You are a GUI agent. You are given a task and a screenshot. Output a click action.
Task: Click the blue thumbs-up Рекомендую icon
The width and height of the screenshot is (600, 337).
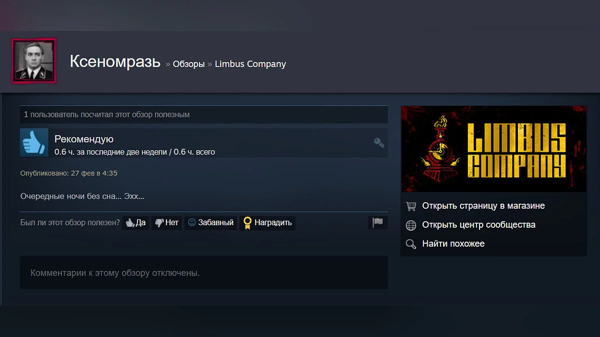tap(34, 142)
